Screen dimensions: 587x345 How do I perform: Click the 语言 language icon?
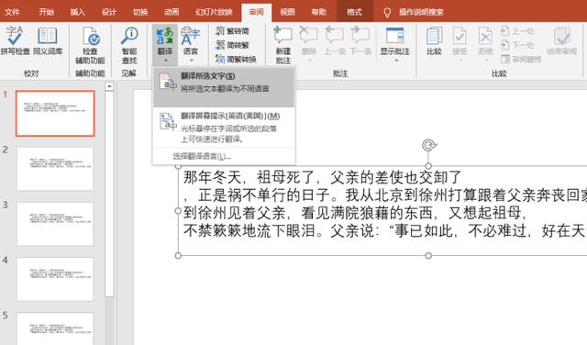[190, 37]
